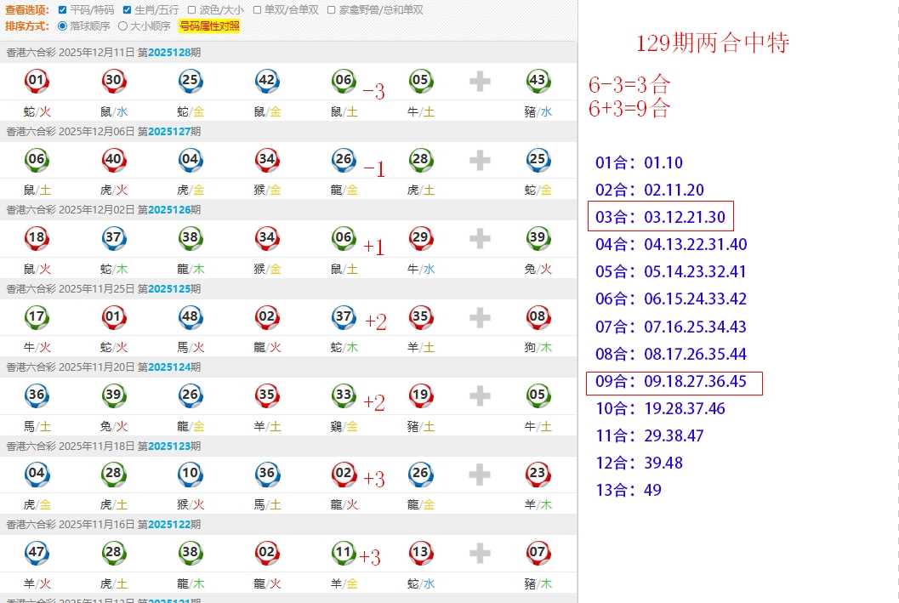This screenshot has width=899, height=603.
Task: Open the 号码属性对照 highlighted link
Action: point(209,26)
